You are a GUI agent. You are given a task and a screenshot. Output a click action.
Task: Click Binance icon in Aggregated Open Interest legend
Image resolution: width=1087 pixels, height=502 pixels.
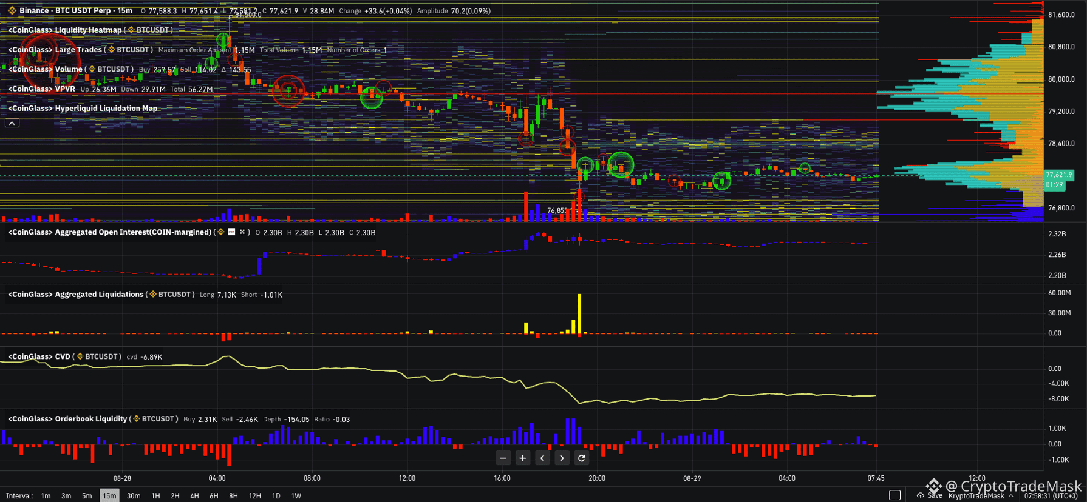[x=221, y=232]
